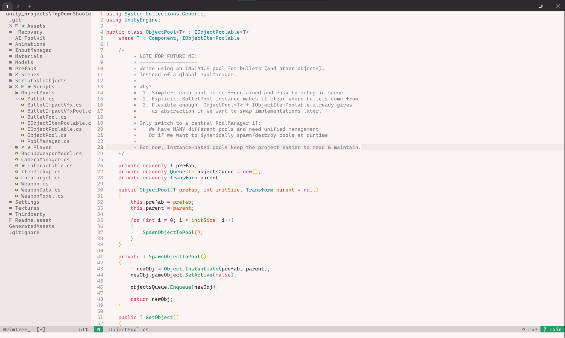
Task: Open WeaponModel.cs file
Action: (43, 196)
